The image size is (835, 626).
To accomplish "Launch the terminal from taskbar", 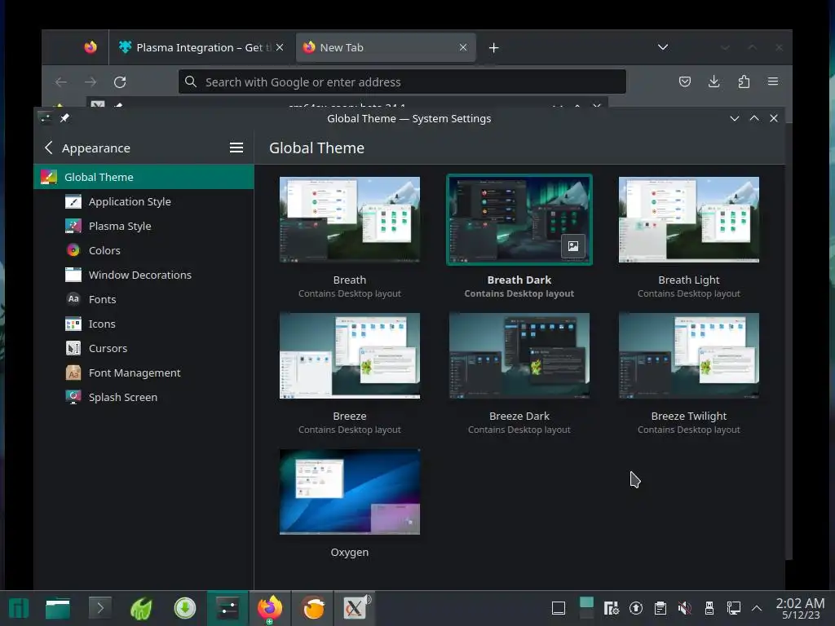I will [99, 608].
